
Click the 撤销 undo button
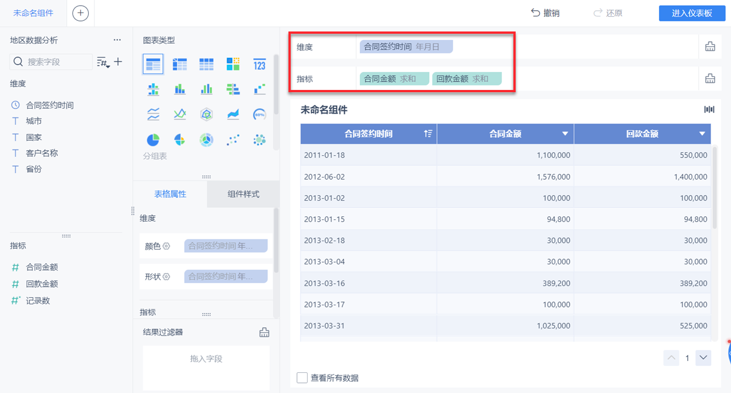click(545, 13)
